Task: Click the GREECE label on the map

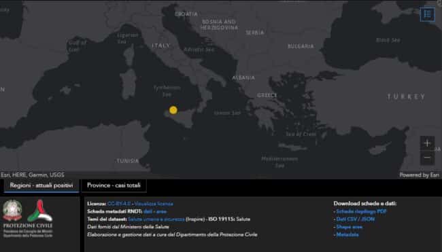Action: pos(267,96)
